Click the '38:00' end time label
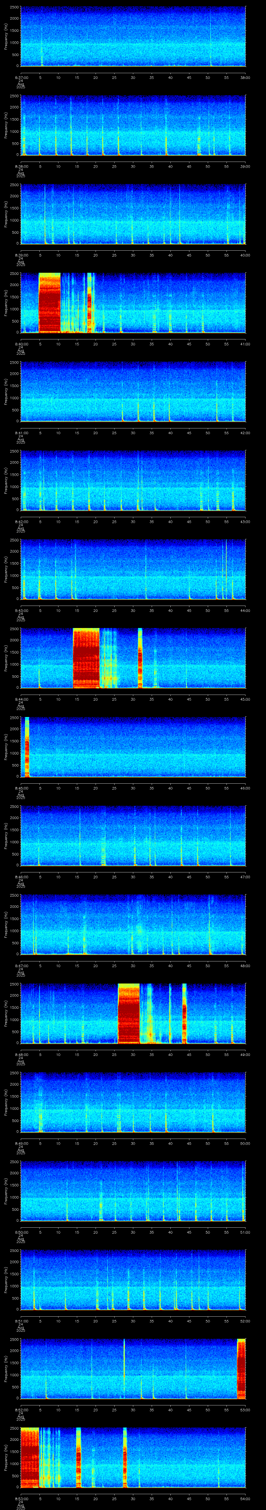The image size is (266, 1510). pos(245,77)
